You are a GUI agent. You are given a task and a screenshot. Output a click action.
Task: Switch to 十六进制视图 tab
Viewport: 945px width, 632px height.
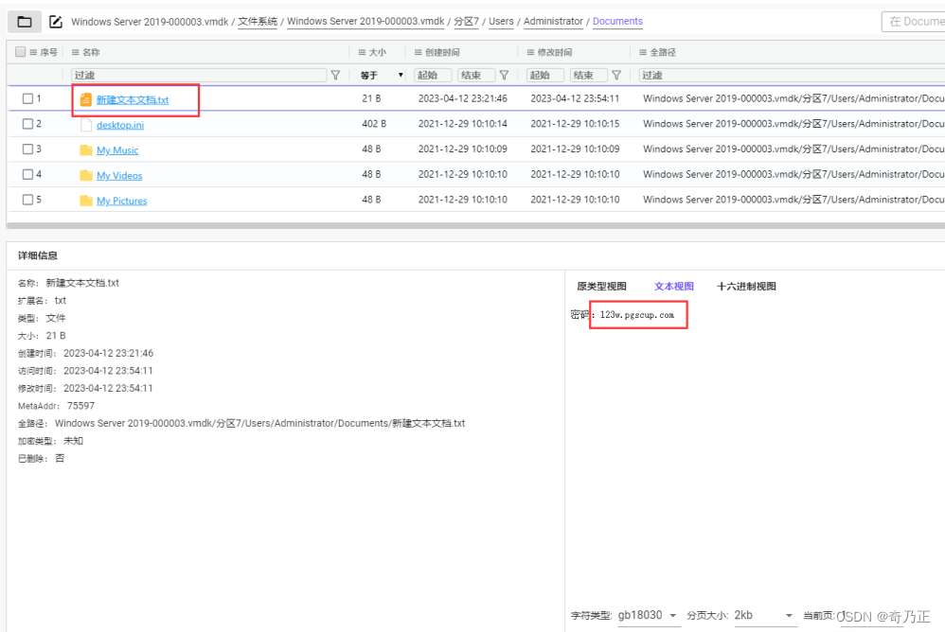click(x=746, y=287)
